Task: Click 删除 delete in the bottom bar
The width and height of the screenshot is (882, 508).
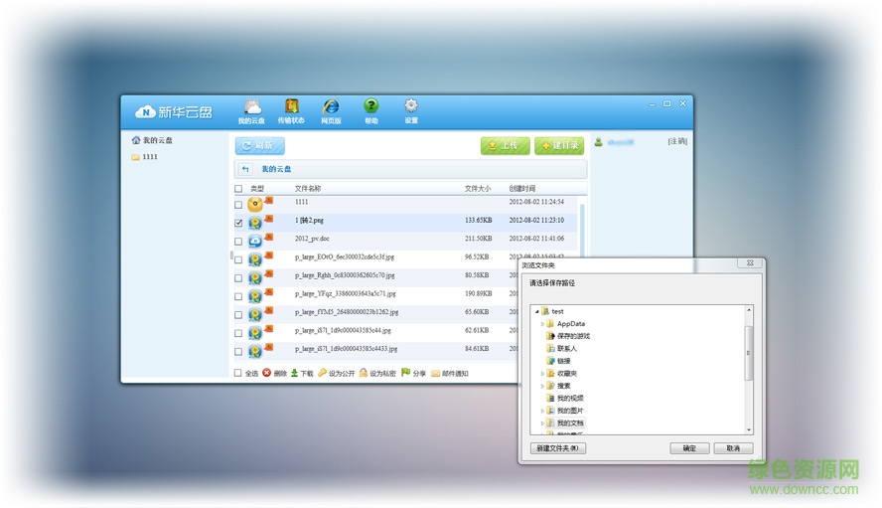Action: click(x=274, y=374)
